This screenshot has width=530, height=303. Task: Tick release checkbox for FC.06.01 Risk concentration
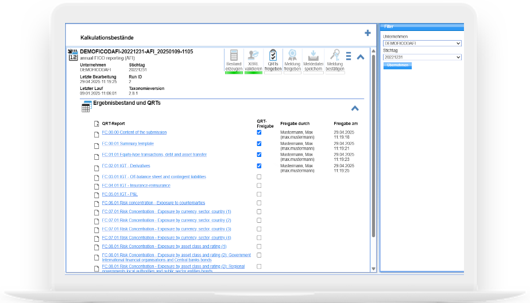[x=259, y=203]
